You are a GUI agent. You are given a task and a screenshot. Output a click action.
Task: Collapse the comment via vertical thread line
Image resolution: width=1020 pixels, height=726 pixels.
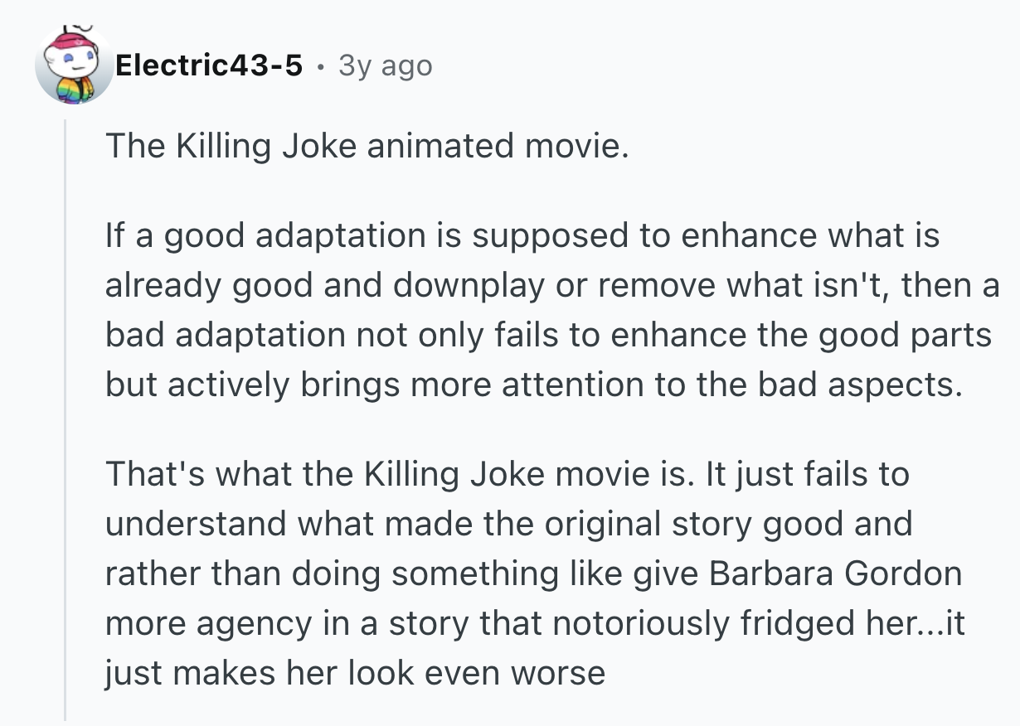click(66, 414)
